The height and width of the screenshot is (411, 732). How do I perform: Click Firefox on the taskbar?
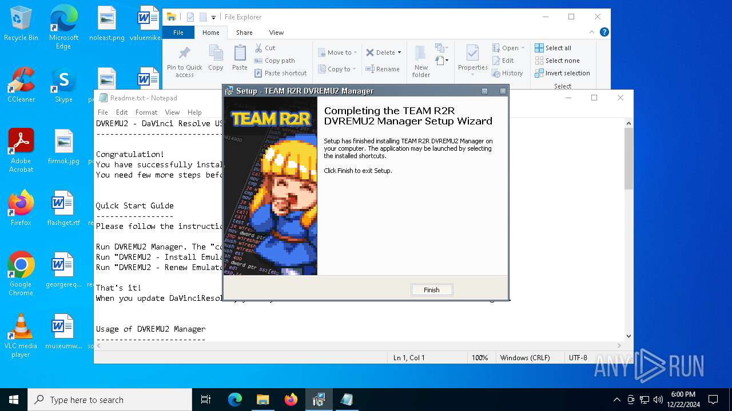click(291, 400)
